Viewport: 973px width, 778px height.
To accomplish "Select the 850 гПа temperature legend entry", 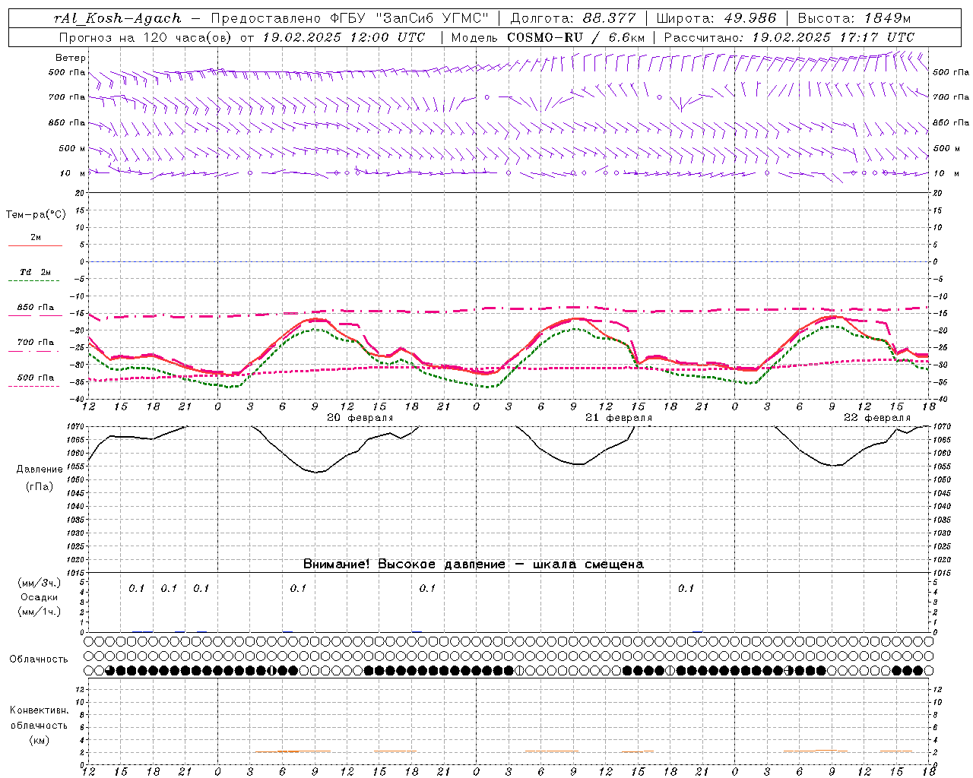I will pyautogui.click(x=36, y=308).
